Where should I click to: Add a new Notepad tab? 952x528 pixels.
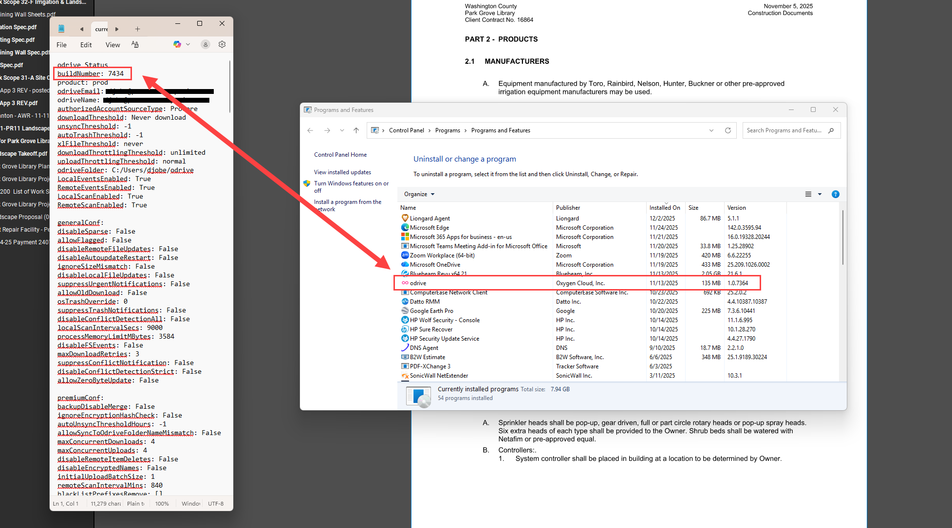[137, 29]
